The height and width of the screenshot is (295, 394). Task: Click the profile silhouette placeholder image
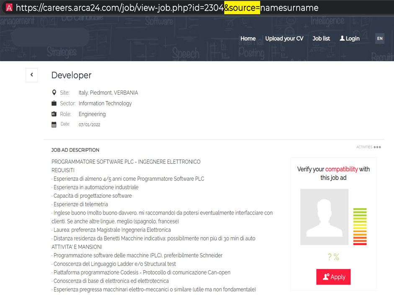point(324,217)
